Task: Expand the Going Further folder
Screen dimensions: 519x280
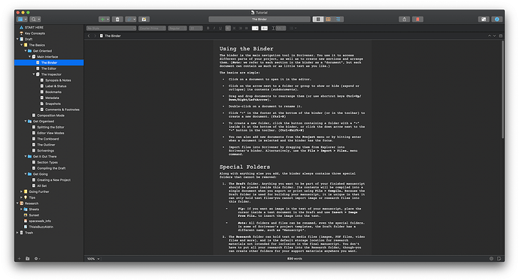Action: click(22, 191)
